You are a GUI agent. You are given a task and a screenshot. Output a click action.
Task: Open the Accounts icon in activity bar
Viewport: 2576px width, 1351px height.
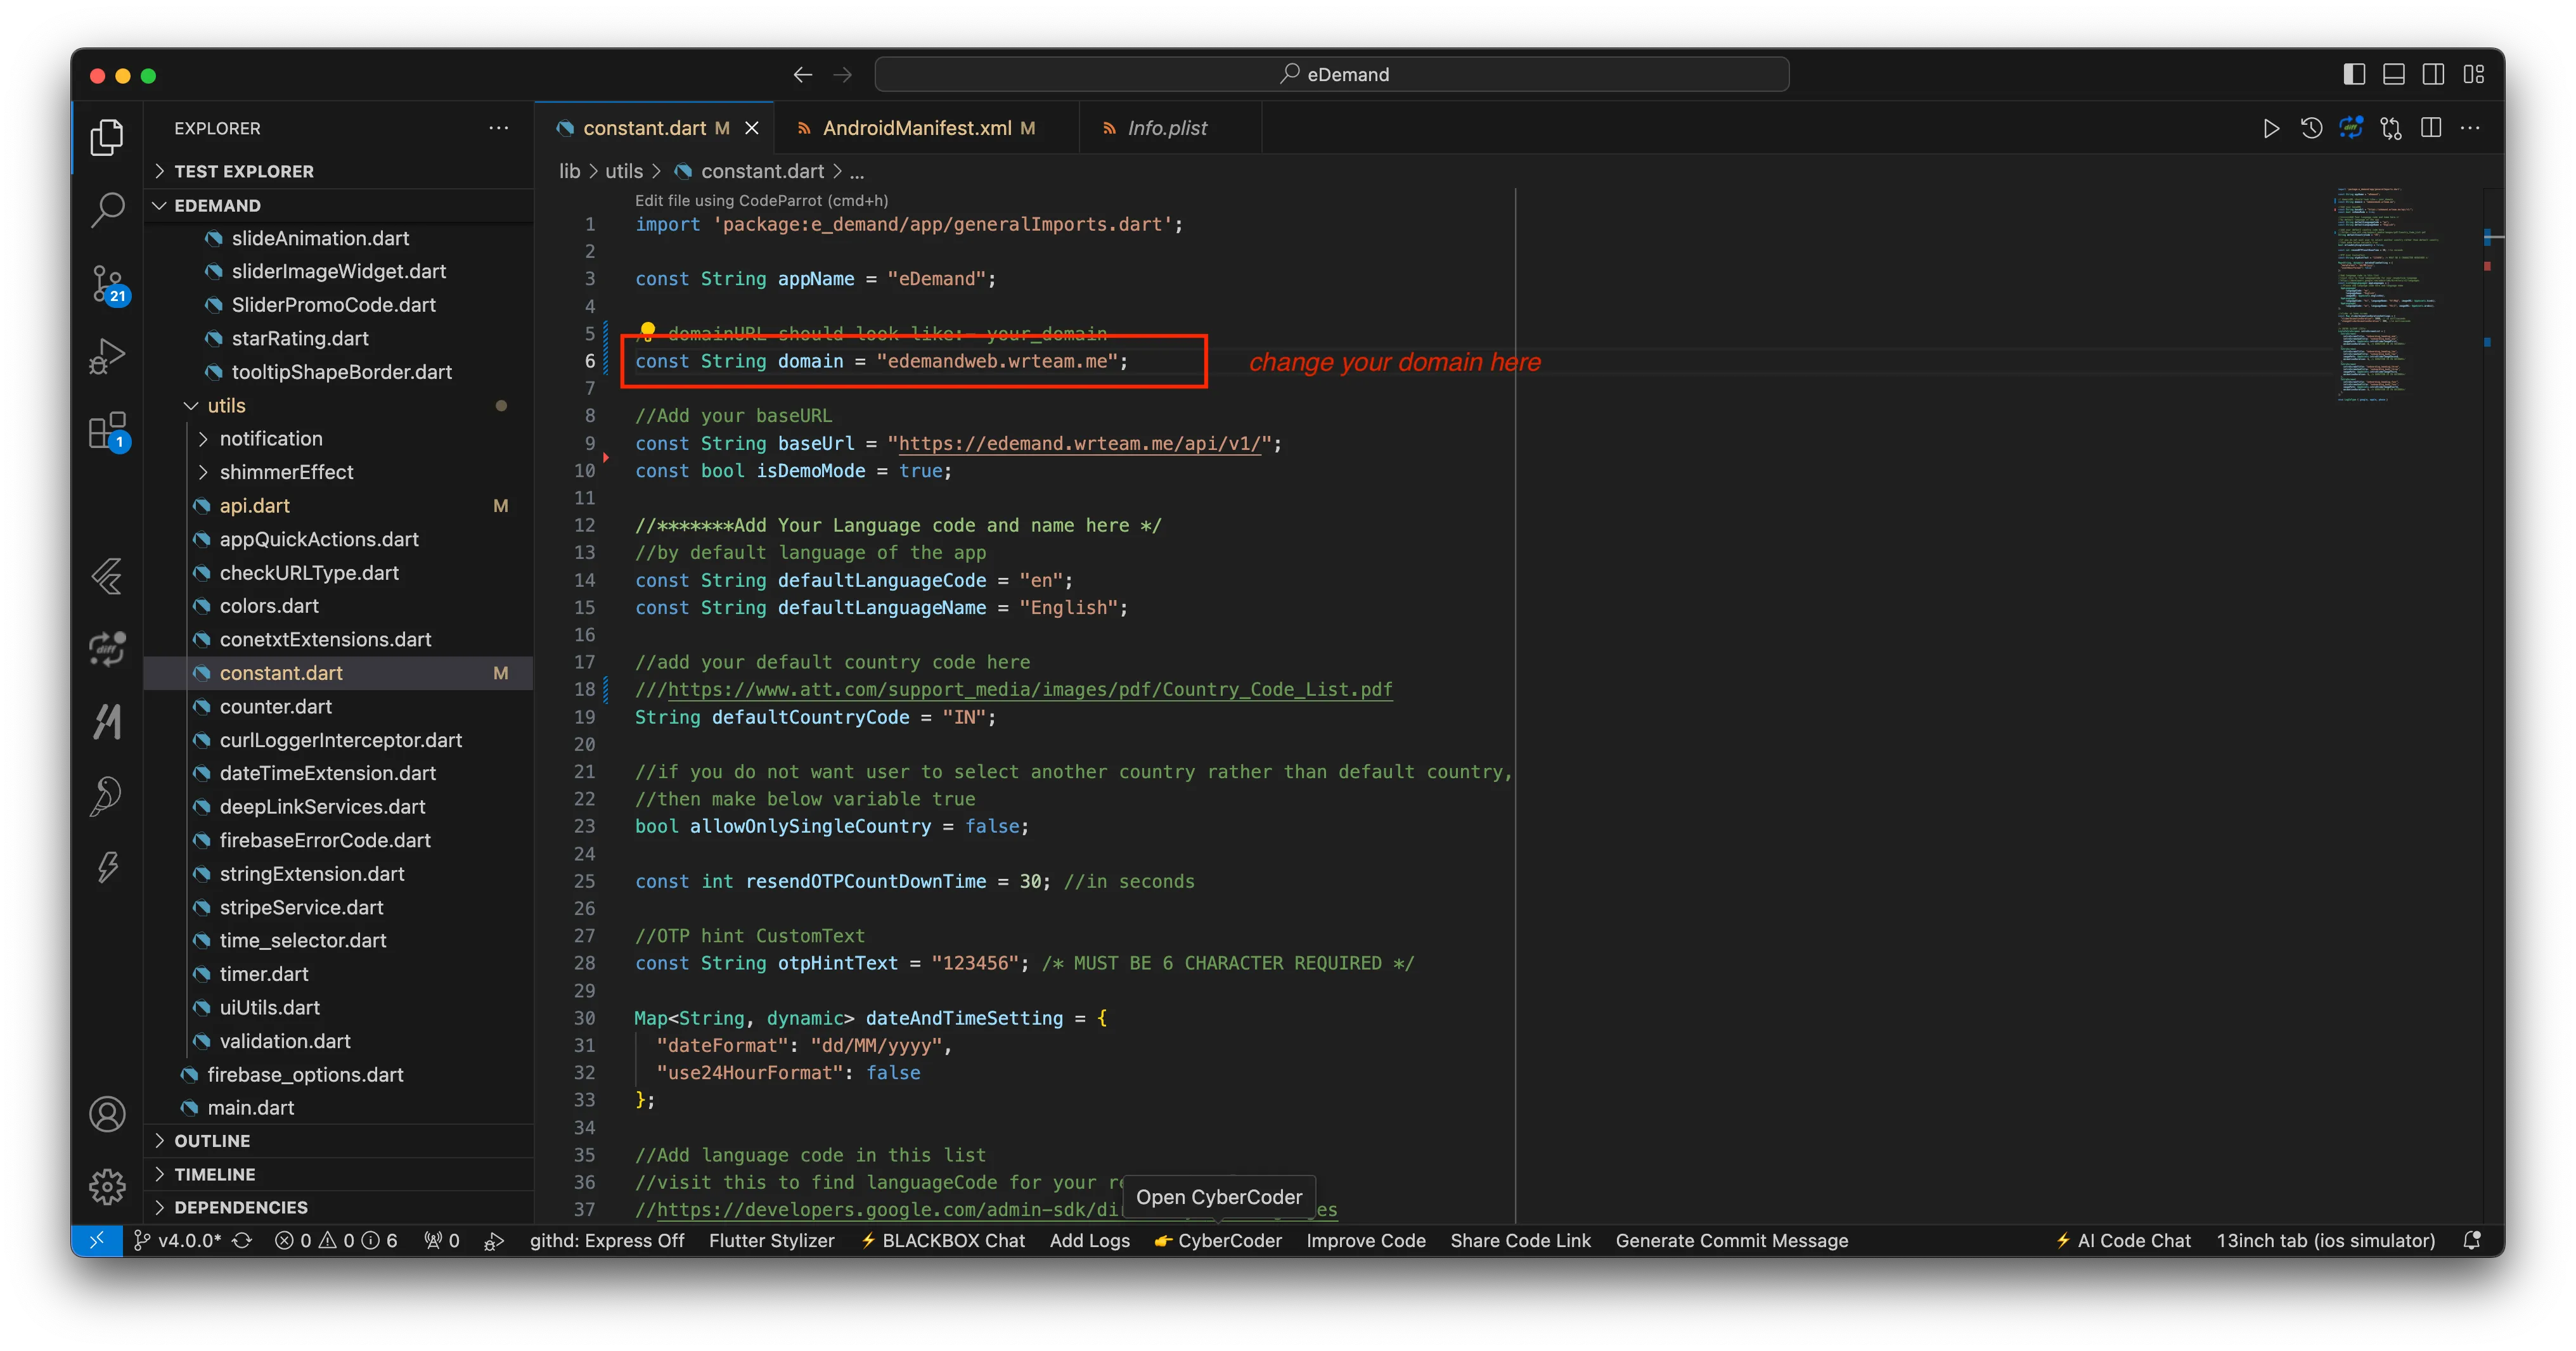tap(107, 1113)
